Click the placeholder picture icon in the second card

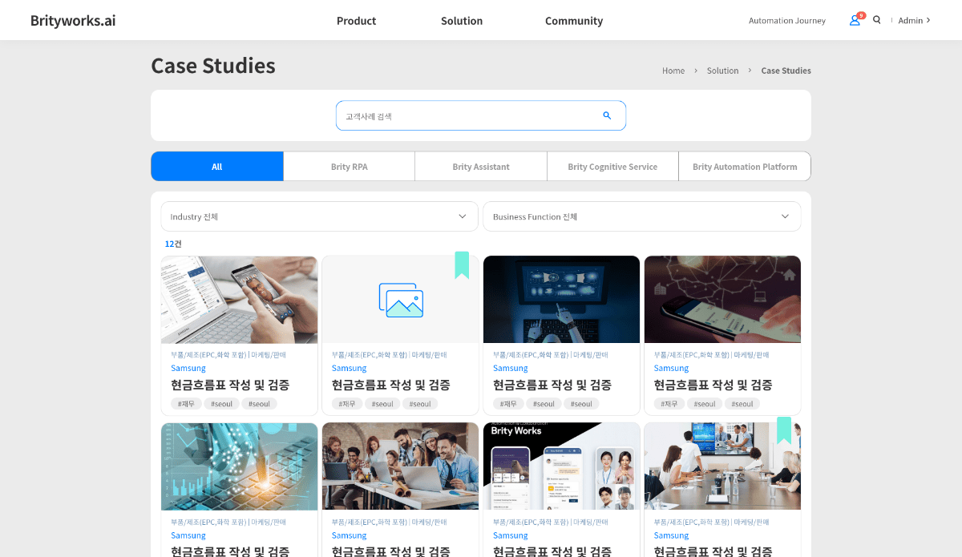point(401,300)
